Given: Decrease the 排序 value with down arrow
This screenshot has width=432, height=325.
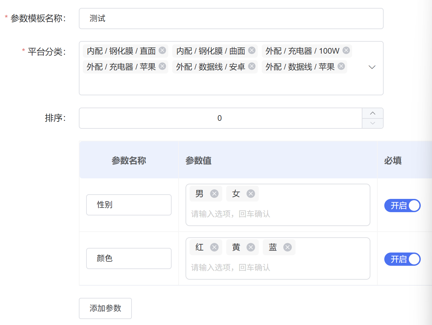Looking at the screenshot, I should [373, 123].
